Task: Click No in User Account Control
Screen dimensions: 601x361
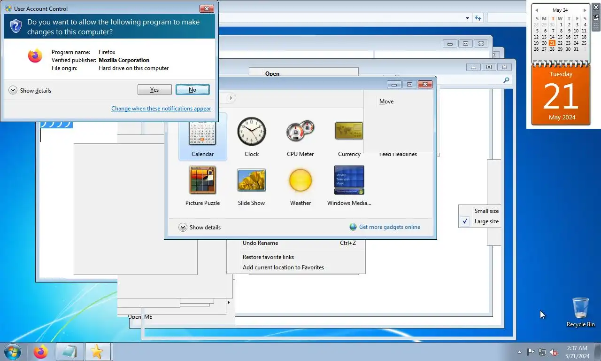Action: tap(193, 90)
